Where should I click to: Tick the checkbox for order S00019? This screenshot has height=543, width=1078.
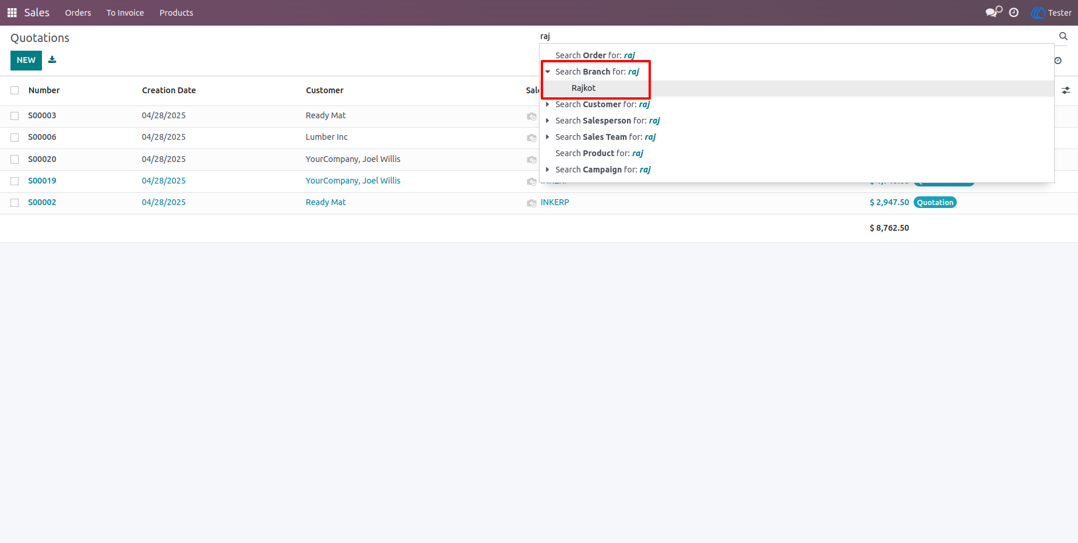click(15, 181)
